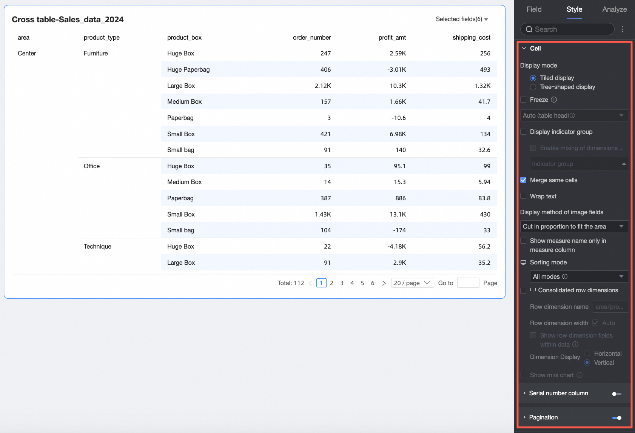Go to page 2
Image resolution: width=635 pixels, height=433 pixels.
(x=331, y=283)
